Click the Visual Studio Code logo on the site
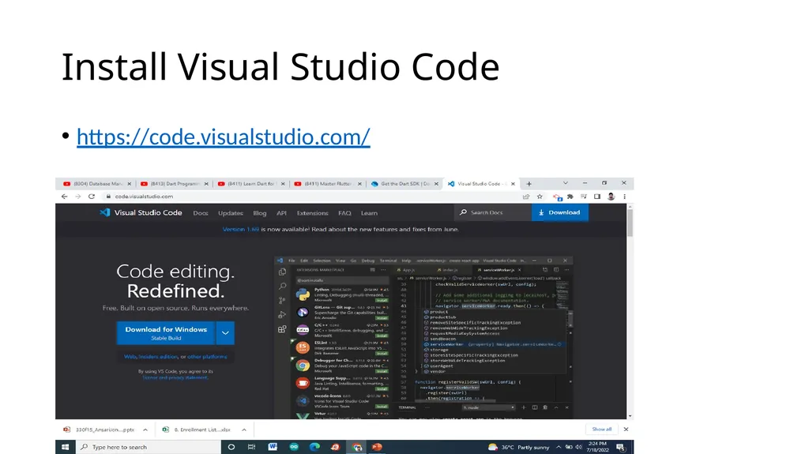The height and width of the screenshot is (454, 809). (x=141, y=212)
